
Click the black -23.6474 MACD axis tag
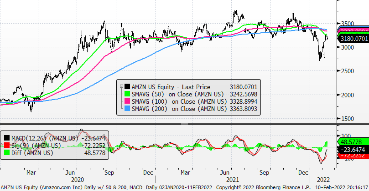point(353,150)
